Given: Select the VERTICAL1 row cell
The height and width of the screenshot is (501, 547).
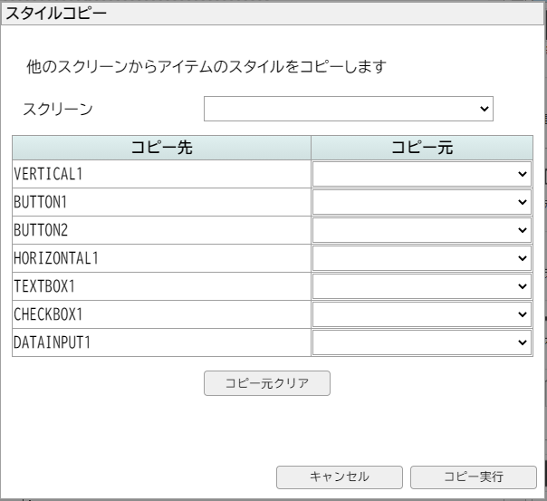Looking at the screenshot, I should click(x=161, y=174).
